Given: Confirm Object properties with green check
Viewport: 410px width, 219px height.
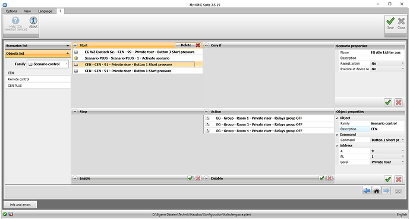Looking at the screenshot, I should 388,180.
